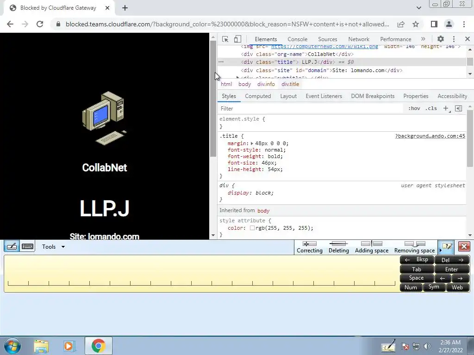This screenshot has height=355, width=474.
Task: Click the browser back arrow
Action: (x=10, y=24)
